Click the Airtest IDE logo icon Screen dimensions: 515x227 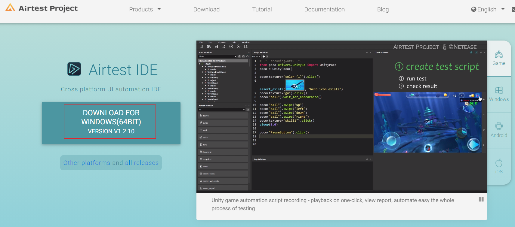pyautogui.click(x=74, y=69)
